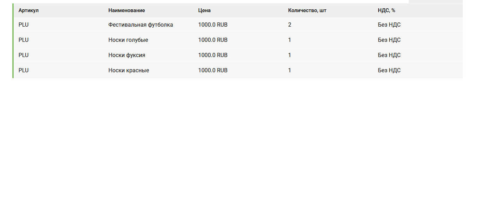Select the НДС, % column header

click(386, 10)
